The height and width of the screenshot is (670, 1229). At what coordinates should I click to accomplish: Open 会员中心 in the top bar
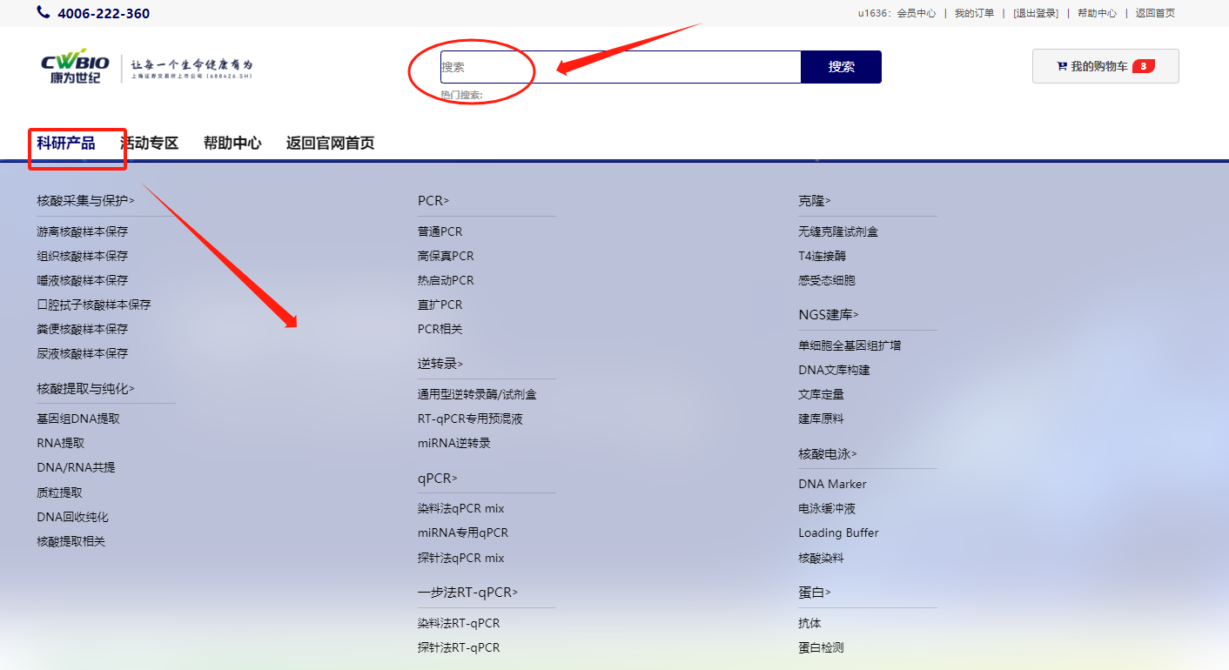[x=917, y=13]
